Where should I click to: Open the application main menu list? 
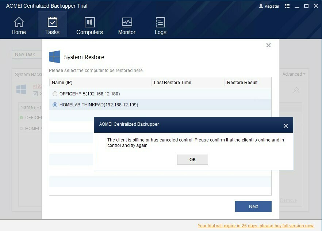coord(287,6)
